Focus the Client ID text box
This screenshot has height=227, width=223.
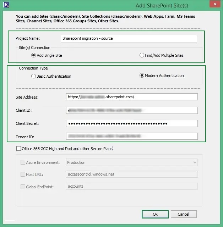pos(132,110)
